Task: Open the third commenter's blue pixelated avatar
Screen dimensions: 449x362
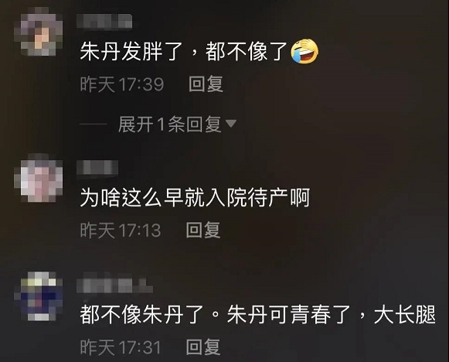Action: click(39, 296)
